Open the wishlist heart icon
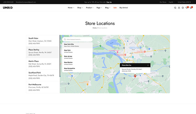196x114 pixels. [187, 8]
